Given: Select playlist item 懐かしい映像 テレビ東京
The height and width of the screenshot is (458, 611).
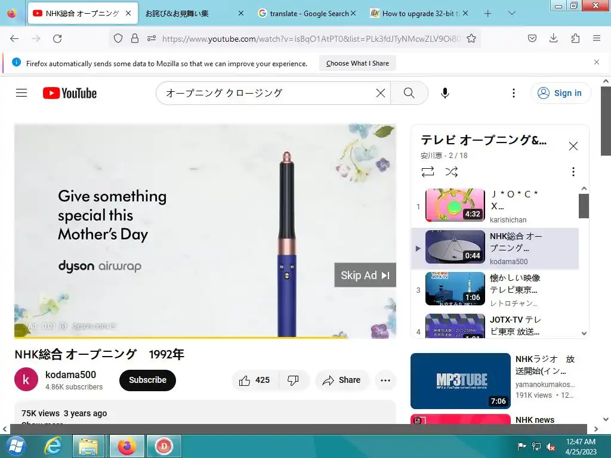Looking at the screenshot, I should tap(495, 290).
